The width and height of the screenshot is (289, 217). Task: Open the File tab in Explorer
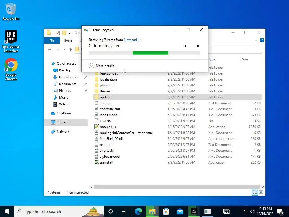tap(52, 40)
